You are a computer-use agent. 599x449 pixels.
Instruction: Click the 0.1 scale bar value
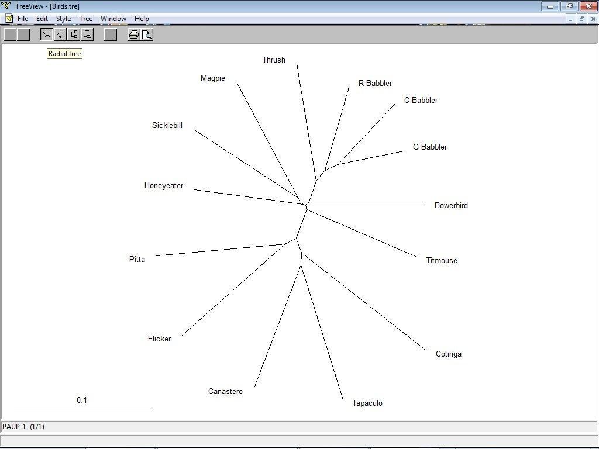[82, 400]
